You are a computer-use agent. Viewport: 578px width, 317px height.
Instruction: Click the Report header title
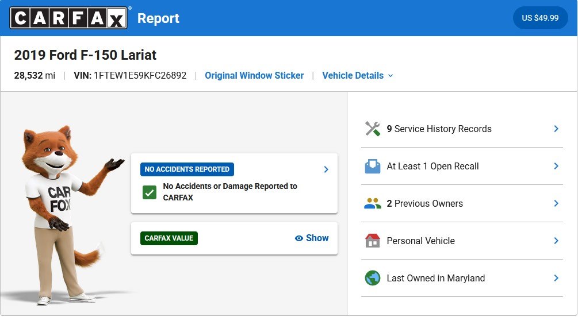point(158,18)
